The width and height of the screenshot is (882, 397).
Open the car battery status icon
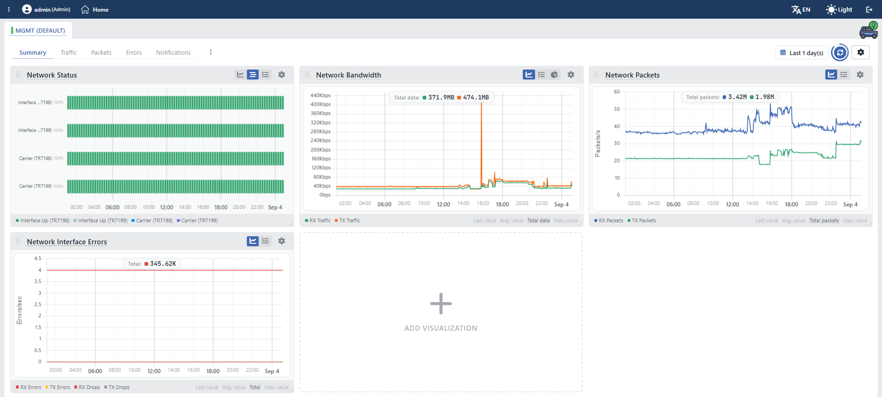(x=869, y=30)
